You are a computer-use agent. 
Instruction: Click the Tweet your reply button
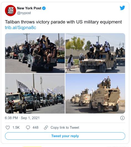coord(65,136)
